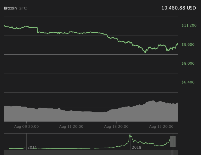Click the Aug 11 20:00 date label
201x155 pixels.
pyautogui.click(x=71, y=127)
